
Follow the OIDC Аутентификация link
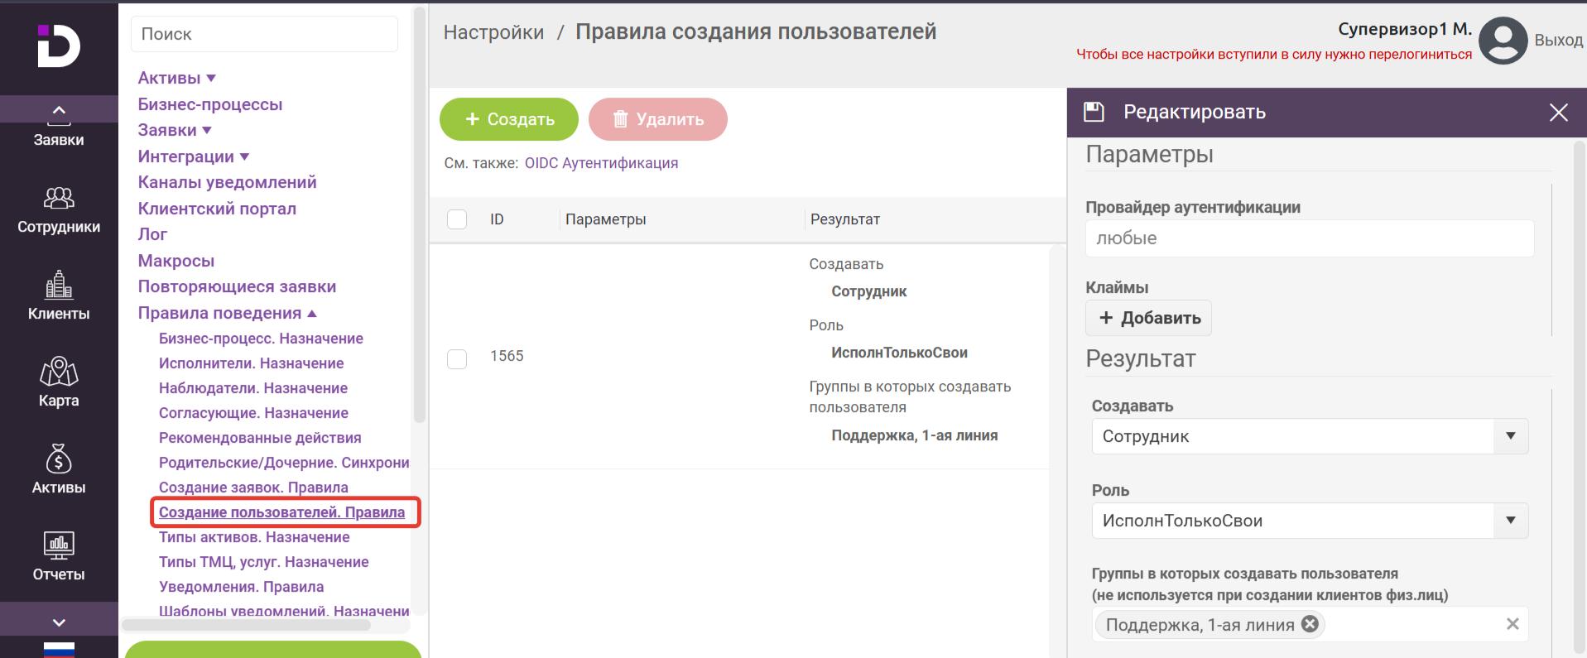click(x=601, y=163)
